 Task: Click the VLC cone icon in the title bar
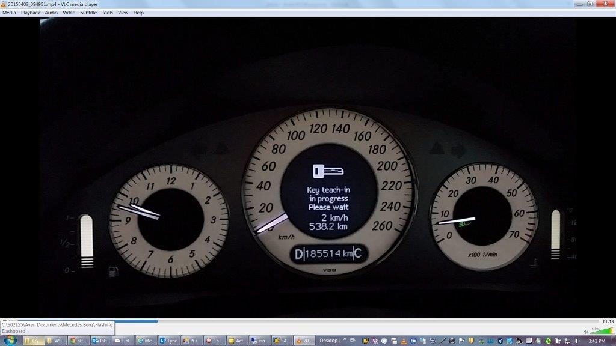(4, 4)
